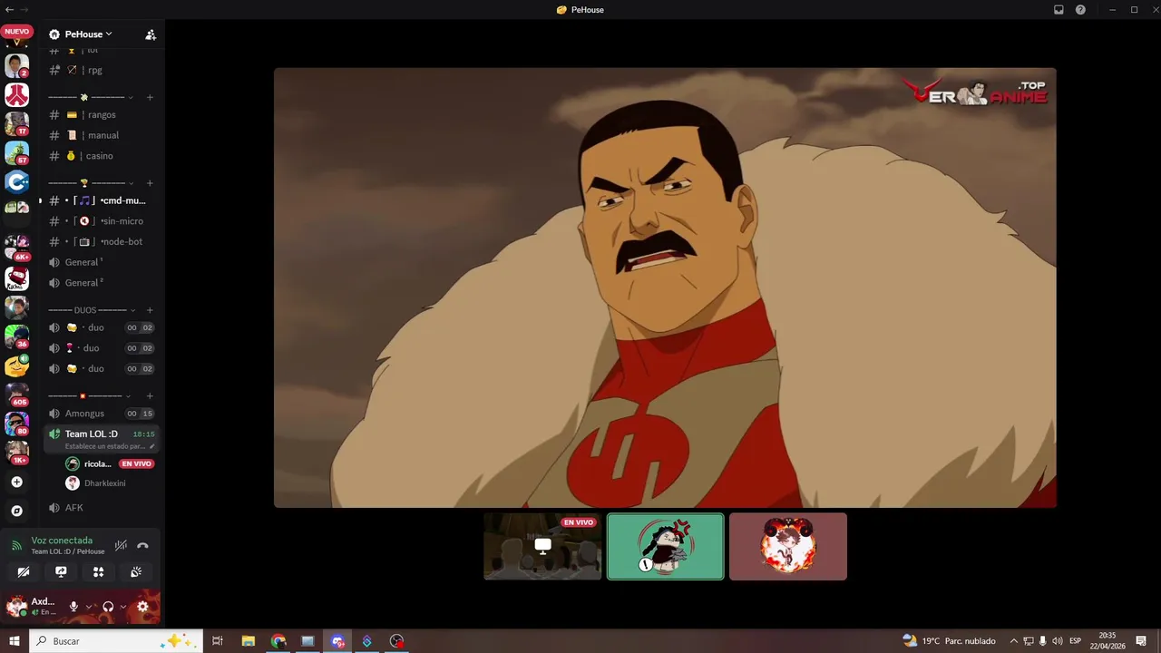The image size is (1161, 653).
Task: Set a voice status under Team LOL
Action: 110,446
